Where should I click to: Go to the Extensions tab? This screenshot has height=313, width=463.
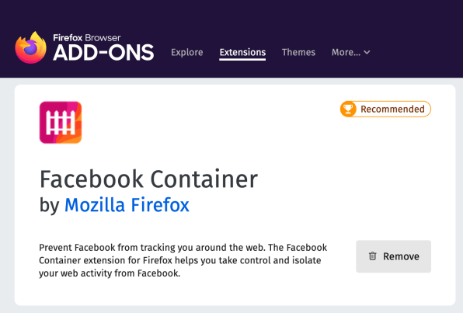242,52
